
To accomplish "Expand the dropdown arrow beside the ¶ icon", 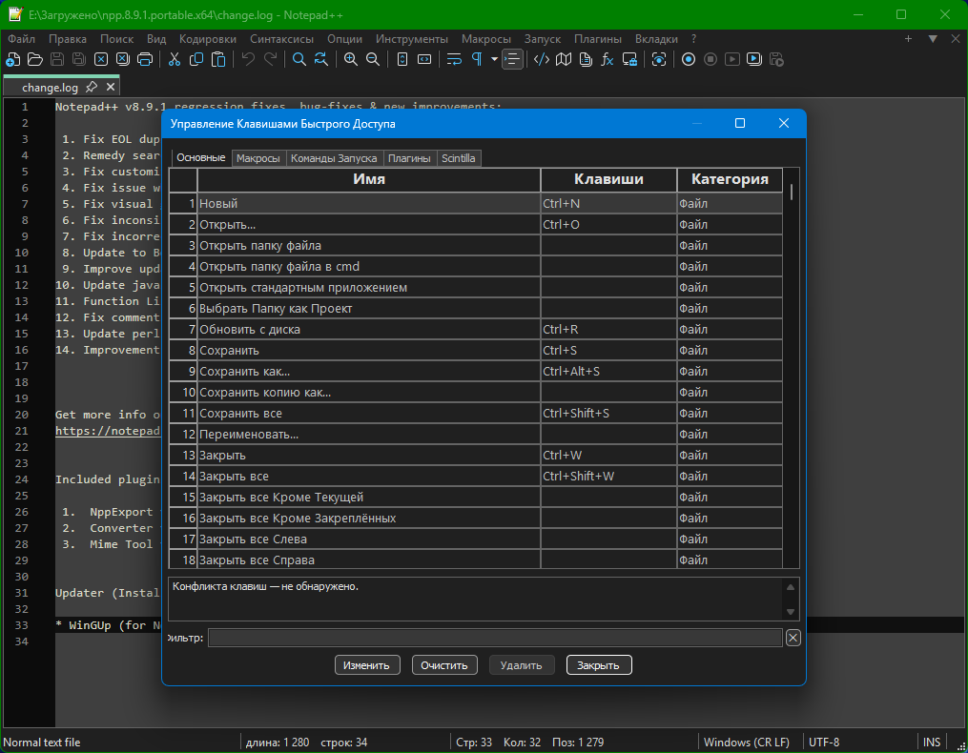I will click(494, 59).
